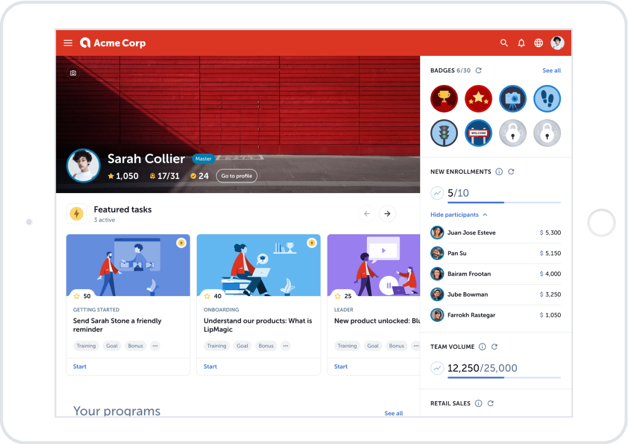Click the 17/31 badges count

coord(165,176)
